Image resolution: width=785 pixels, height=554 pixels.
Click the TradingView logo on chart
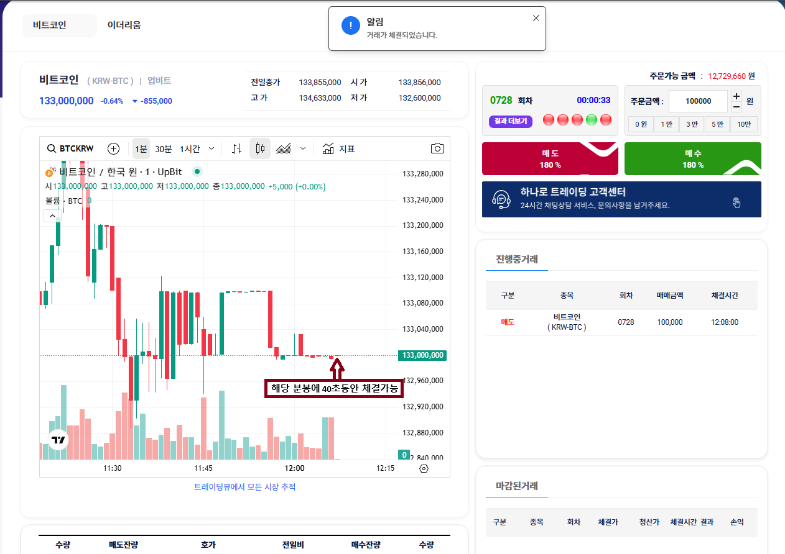click(58, 440)
